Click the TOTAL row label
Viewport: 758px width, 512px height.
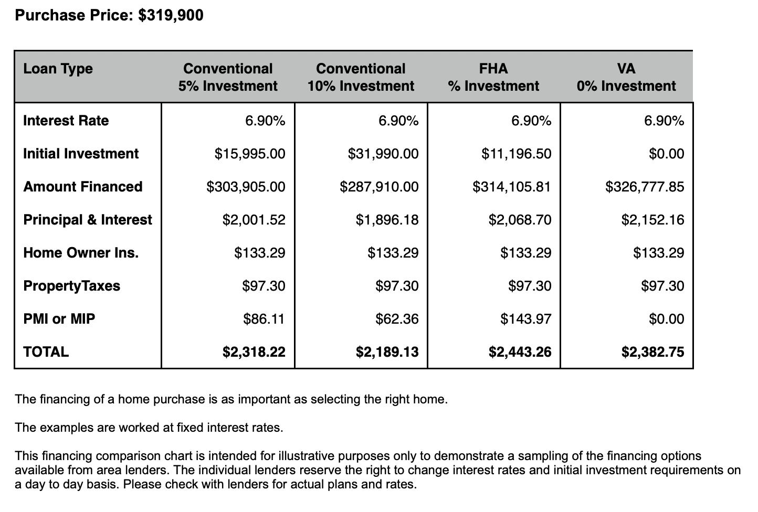(46, 352)
